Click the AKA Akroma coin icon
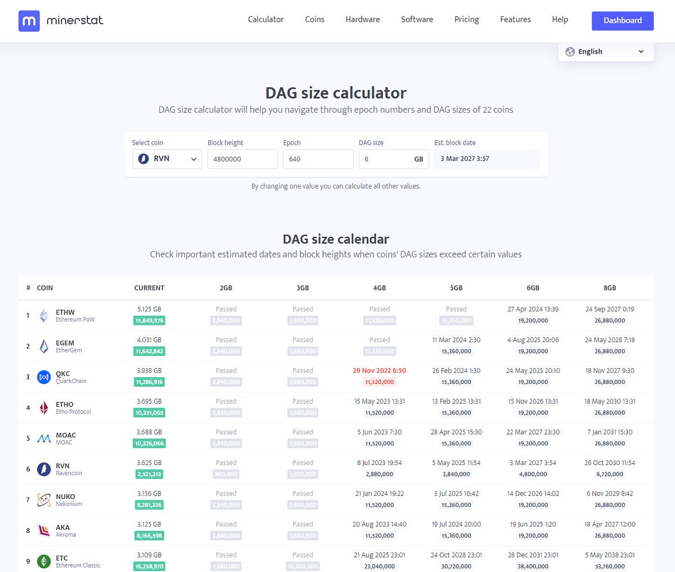Screen dimensions: 675x572 click(x=44, y=530)
